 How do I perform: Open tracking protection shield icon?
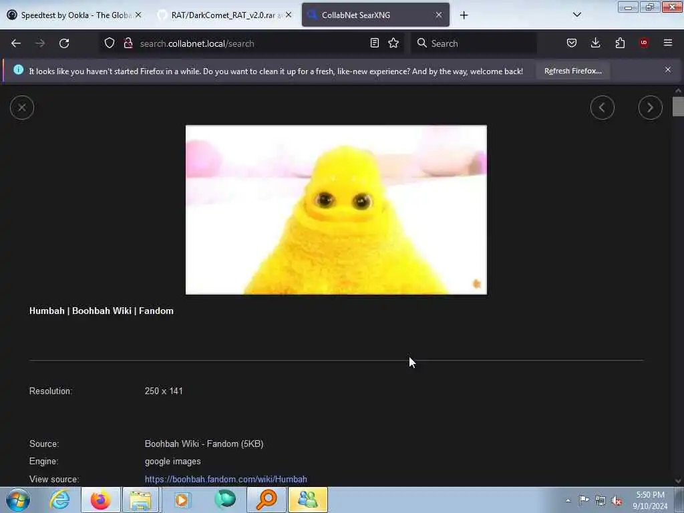(x=110, y=43)
